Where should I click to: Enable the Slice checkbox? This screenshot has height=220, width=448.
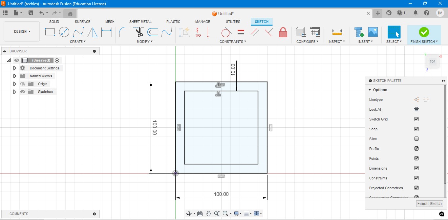[416, 139]
